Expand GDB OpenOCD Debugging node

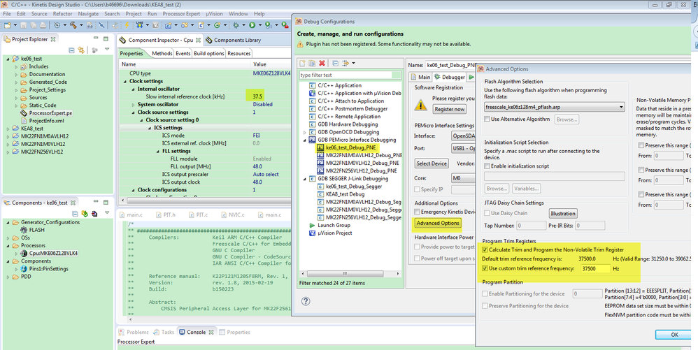coord(304,132)
